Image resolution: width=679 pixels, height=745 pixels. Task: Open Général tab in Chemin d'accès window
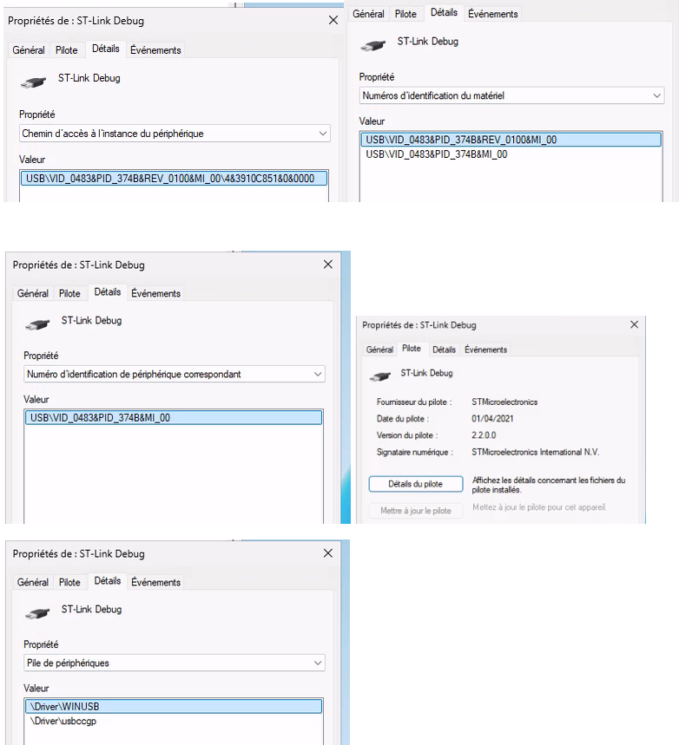(x=29, y=50)
